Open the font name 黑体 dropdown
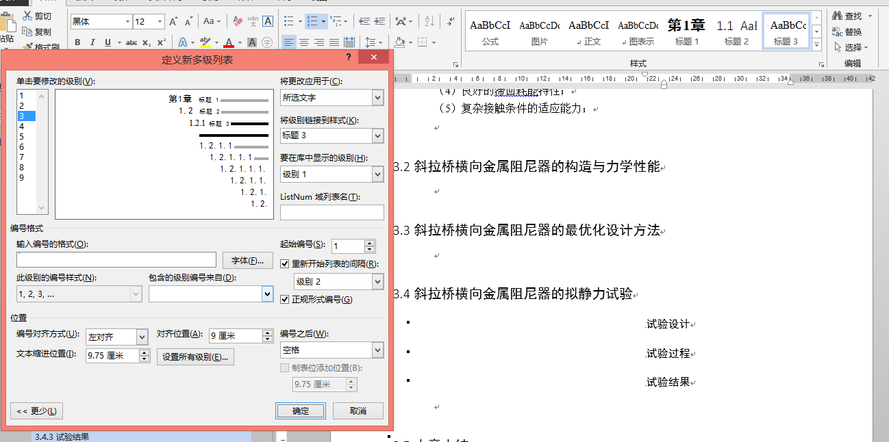The width and height of the screenshot is (889, 442). coord(127,22)
